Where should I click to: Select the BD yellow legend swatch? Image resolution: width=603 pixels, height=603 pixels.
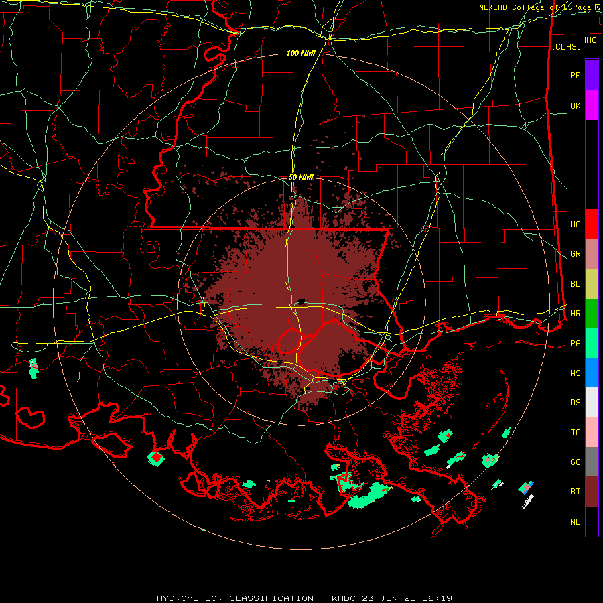[592, 284]
